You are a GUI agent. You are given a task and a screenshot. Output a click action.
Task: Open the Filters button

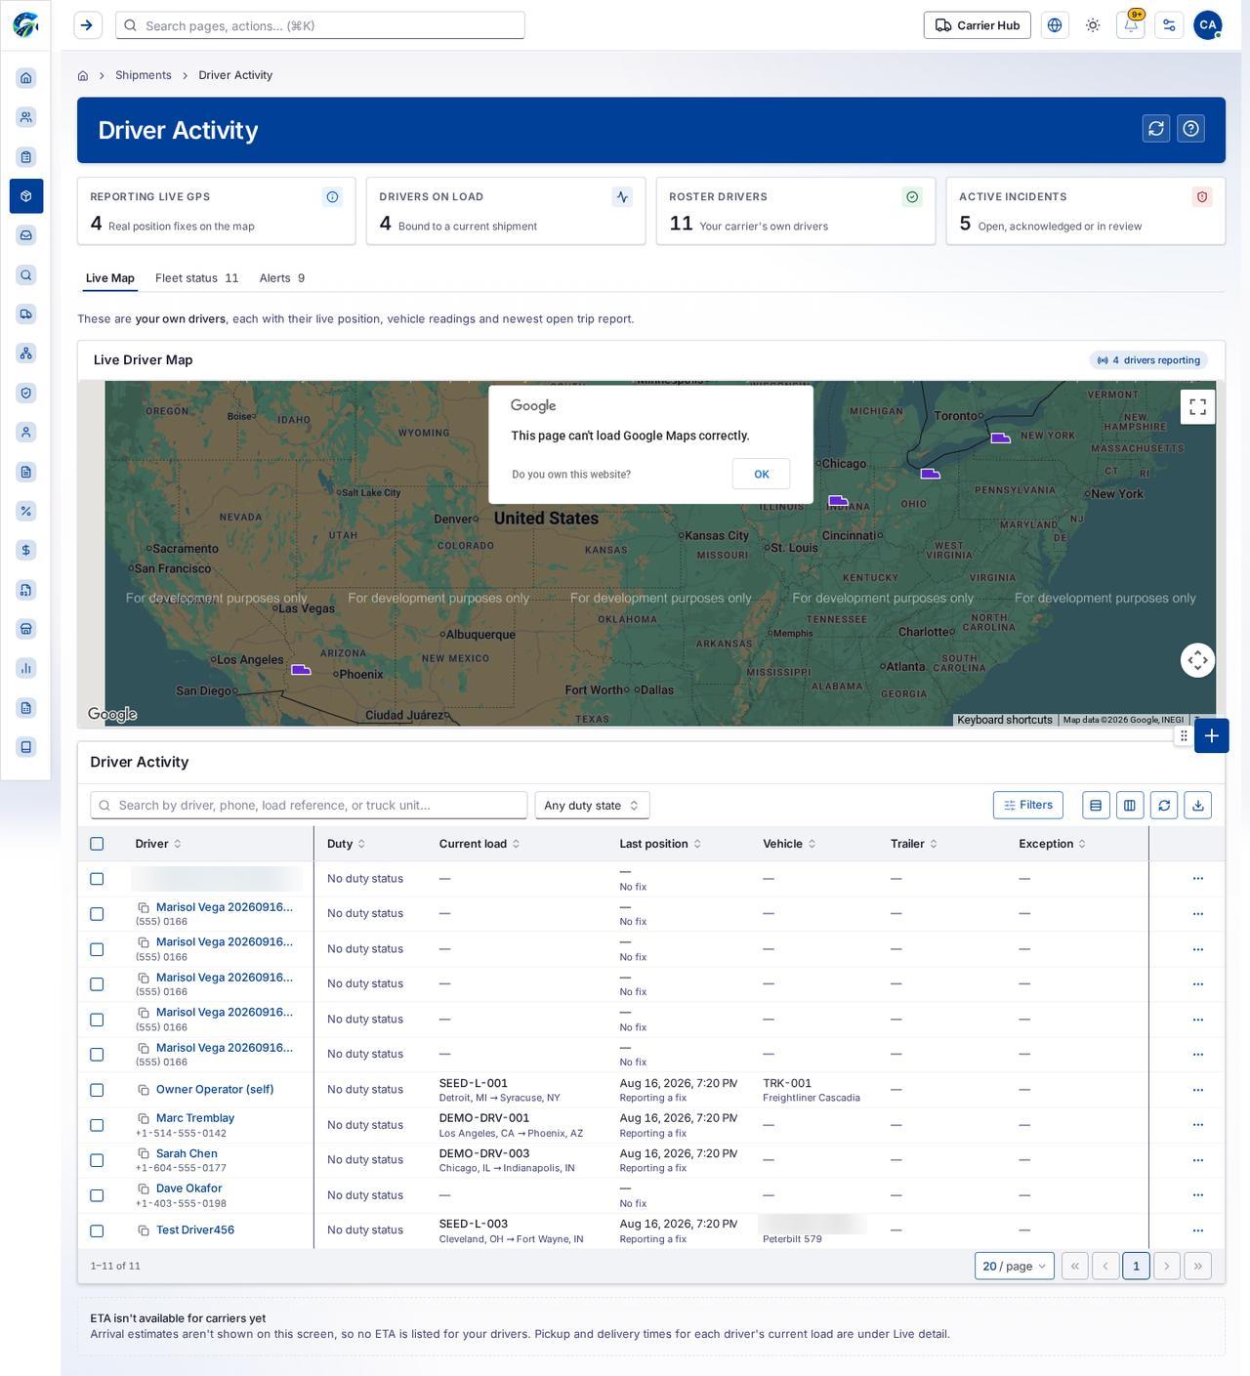[1028, 805]
